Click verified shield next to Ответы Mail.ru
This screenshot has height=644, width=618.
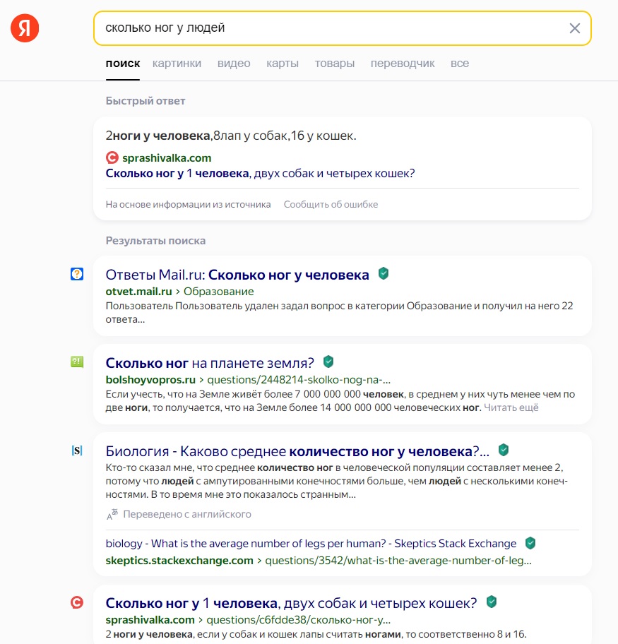384,274
